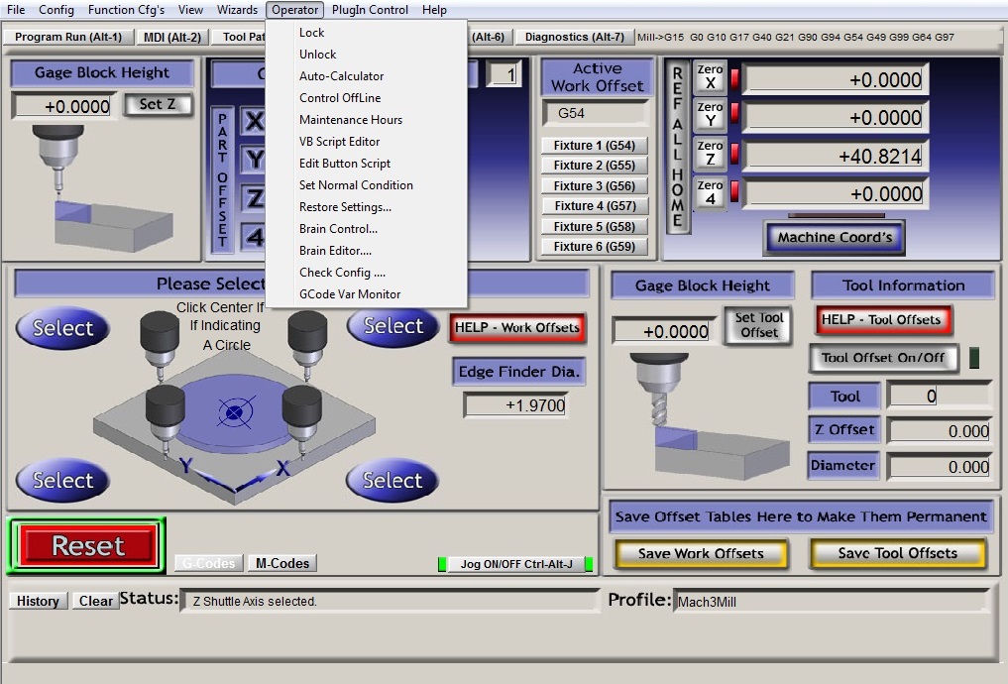Click the Set Z gage block button

(158, 104)
